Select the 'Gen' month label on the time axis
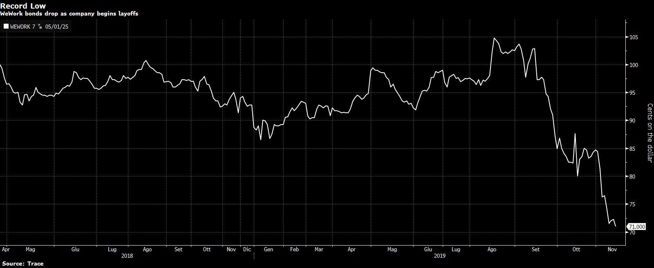Viewport: 654px width, 268px height. click(x=269, y=249)
